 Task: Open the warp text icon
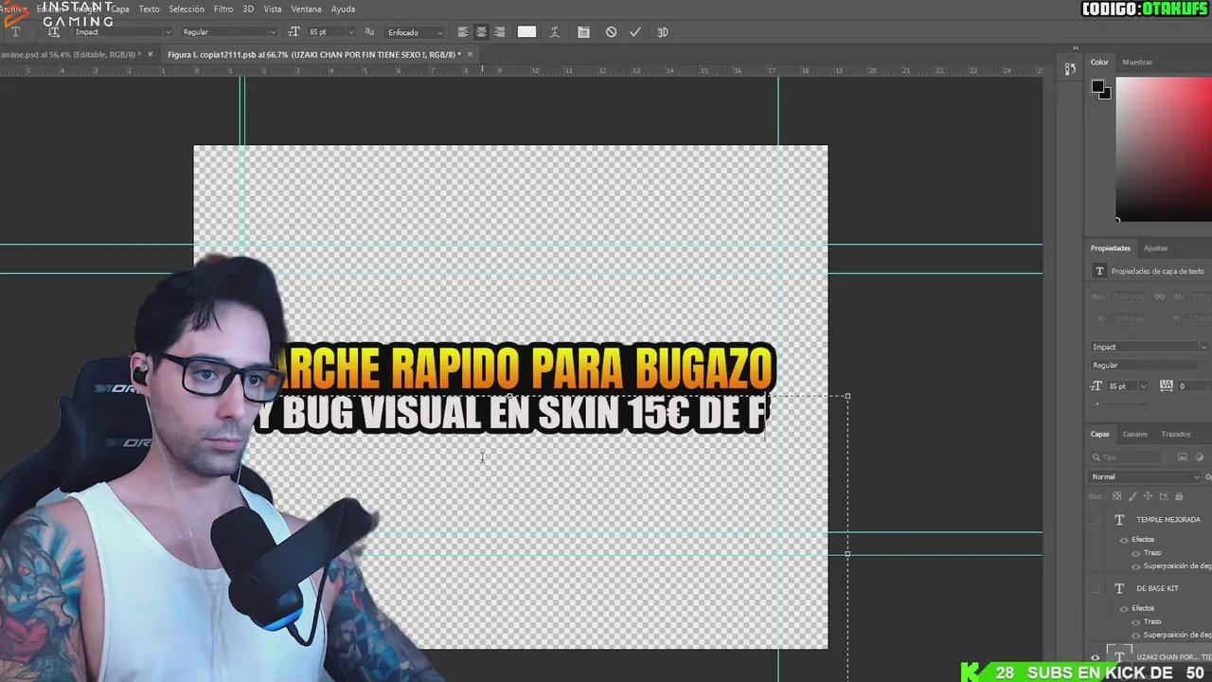555,31
